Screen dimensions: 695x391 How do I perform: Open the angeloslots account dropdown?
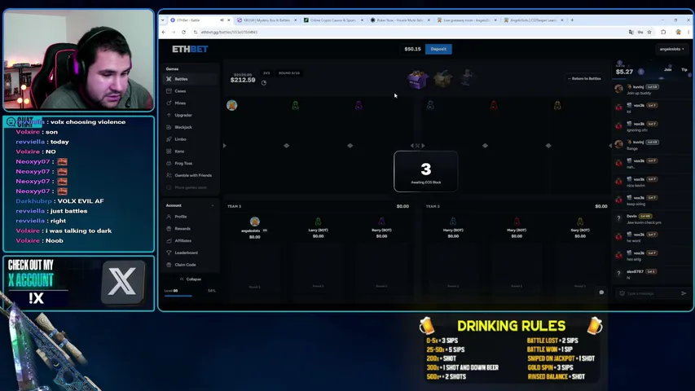671,49
